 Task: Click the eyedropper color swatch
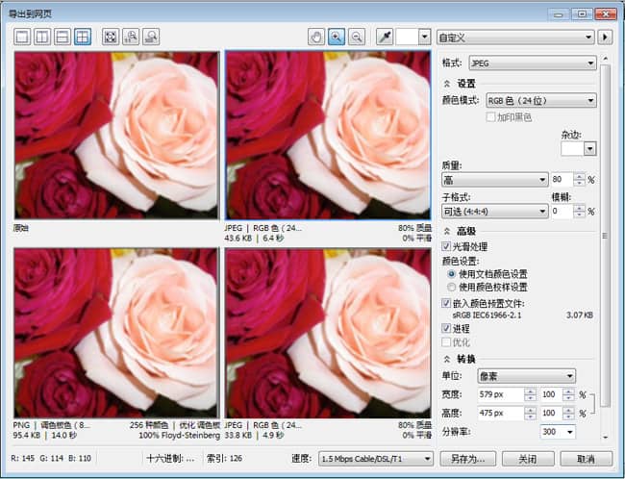coord(407,38)
